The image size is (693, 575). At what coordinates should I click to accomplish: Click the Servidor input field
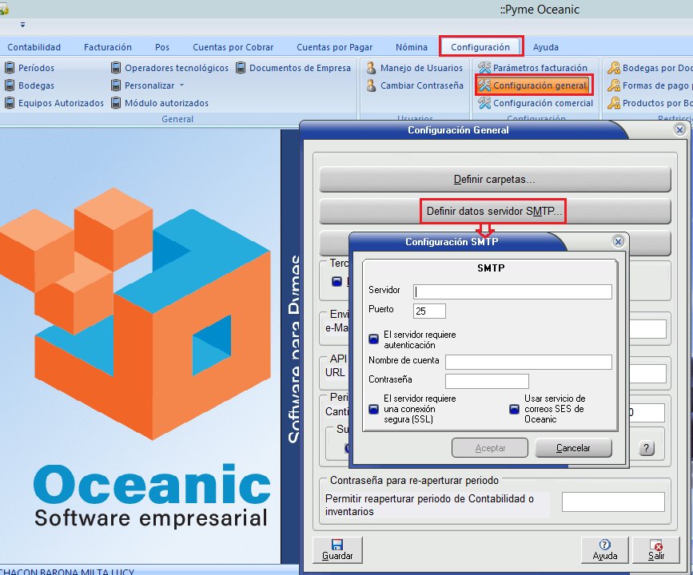[x=512, y=291]
